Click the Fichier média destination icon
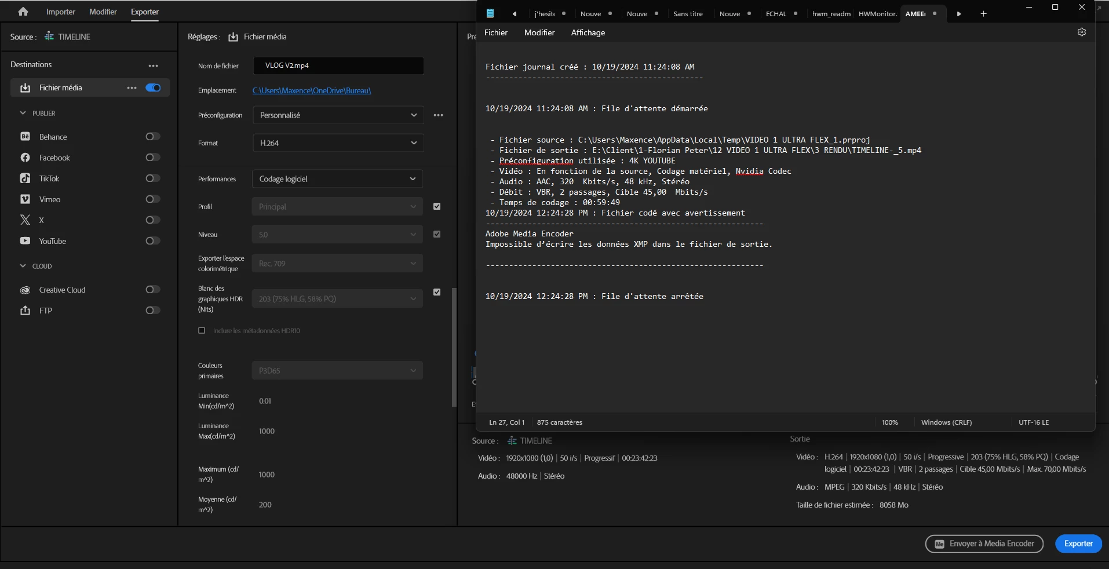Viewport: 1109px width, 569px height. [x=25, y=88]
